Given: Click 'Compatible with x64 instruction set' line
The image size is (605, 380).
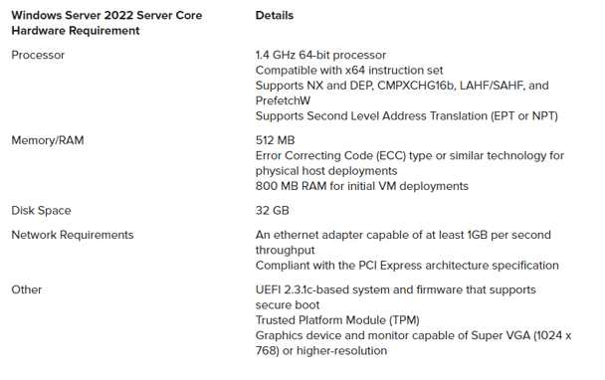Looking at the screenshot, I should click(349, 71).
